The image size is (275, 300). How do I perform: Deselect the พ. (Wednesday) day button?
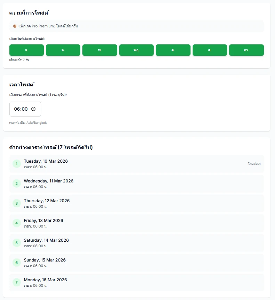[100, 50]
